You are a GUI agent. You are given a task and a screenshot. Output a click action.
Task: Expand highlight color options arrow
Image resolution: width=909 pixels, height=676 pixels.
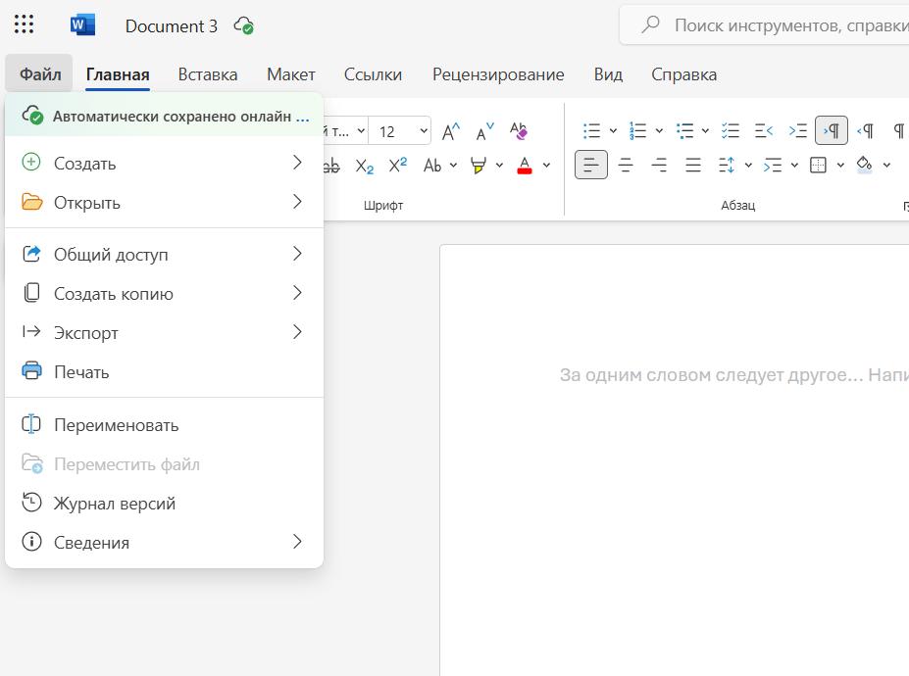pyautogui.click(x=499, y=166)
